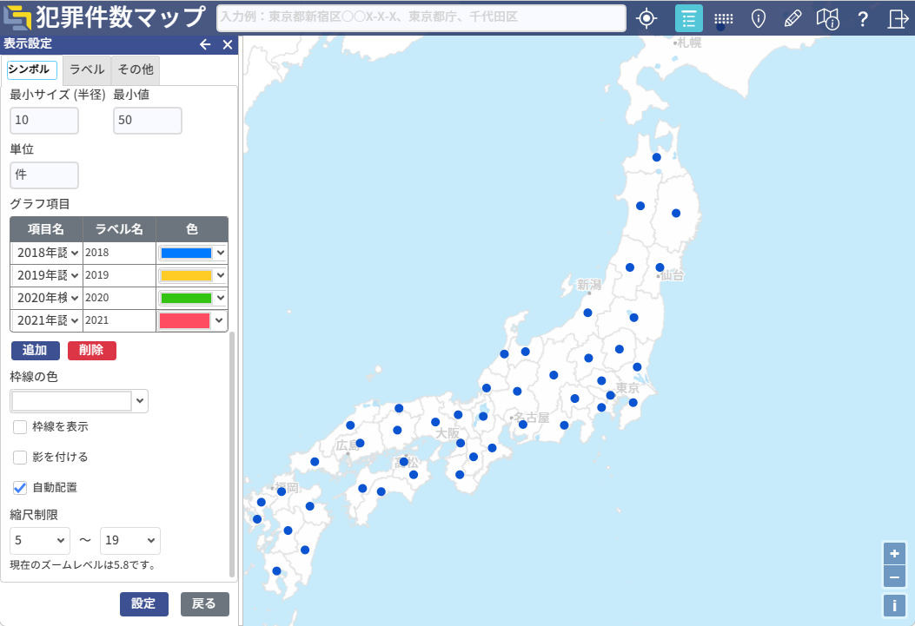This screenshot has height=626, width=915.
Task: Click the 戻る button
Action: click(x=205, y=603)
